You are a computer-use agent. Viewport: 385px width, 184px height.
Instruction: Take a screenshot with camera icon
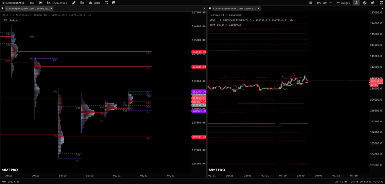(356, 3)
